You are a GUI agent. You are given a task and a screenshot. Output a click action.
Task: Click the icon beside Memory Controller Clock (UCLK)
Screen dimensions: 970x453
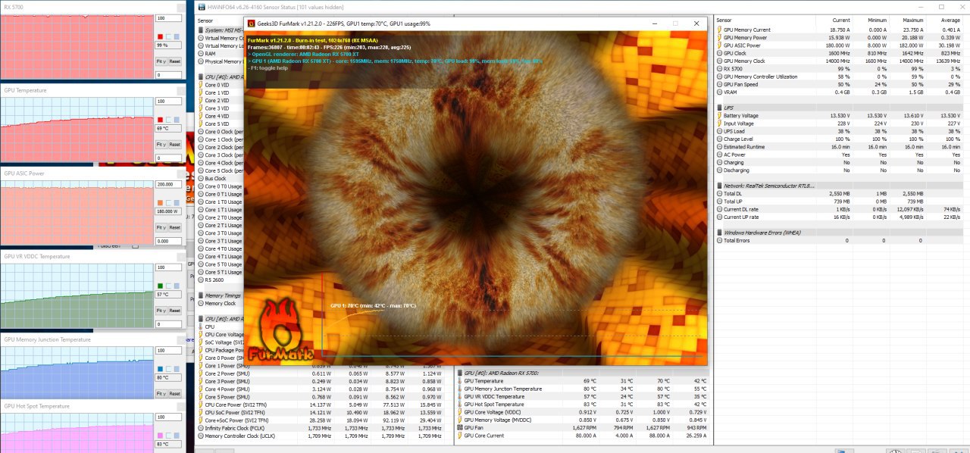click(x=200, y=436)
